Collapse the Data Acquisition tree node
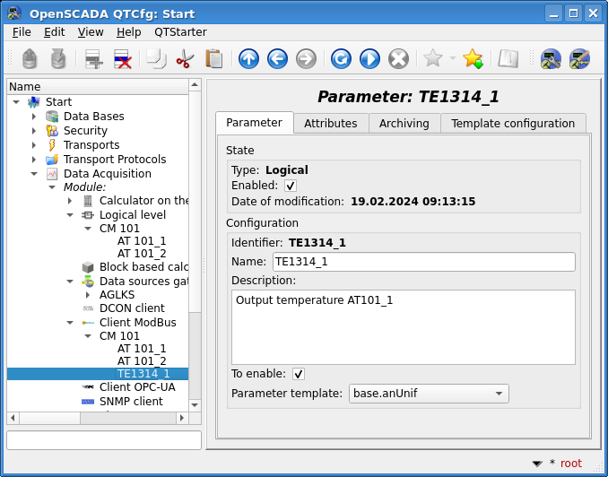This screenshot has width=608, height=477. (34, 174)
